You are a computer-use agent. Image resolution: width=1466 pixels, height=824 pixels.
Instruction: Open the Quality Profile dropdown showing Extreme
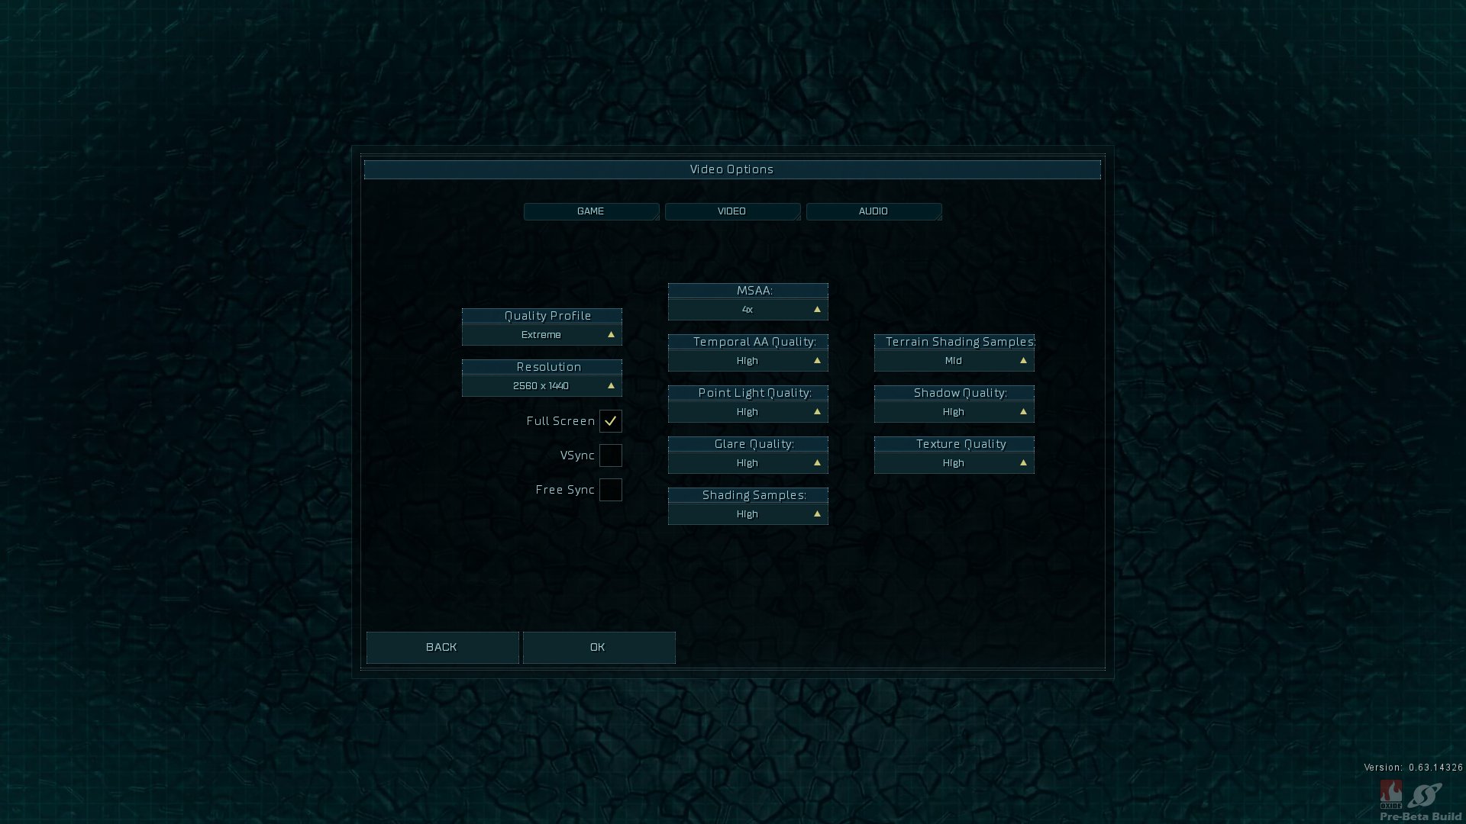tap(541, 335)
